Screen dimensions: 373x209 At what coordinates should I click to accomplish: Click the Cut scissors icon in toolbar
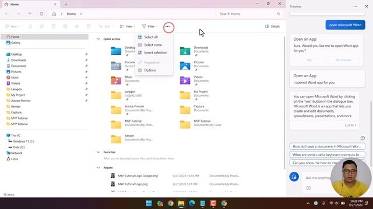[30, 26]
